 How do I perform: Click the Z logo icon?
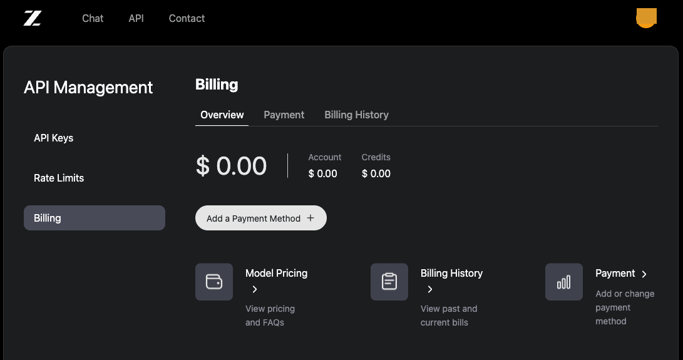33,18
